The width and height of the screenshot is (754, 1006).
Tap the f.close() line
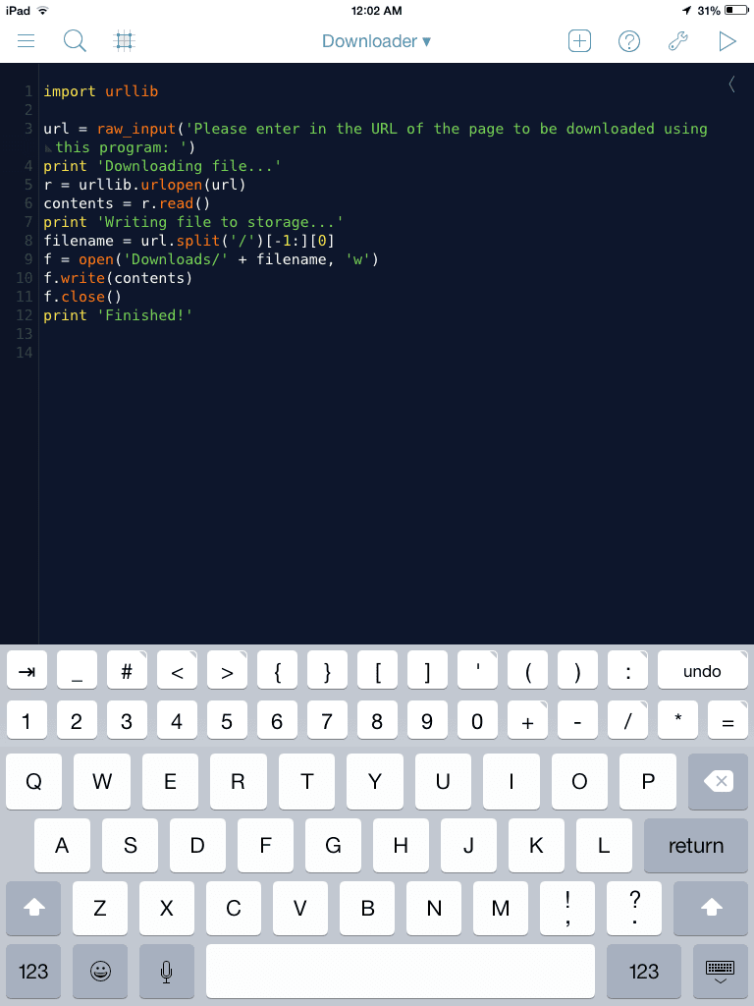82,297
